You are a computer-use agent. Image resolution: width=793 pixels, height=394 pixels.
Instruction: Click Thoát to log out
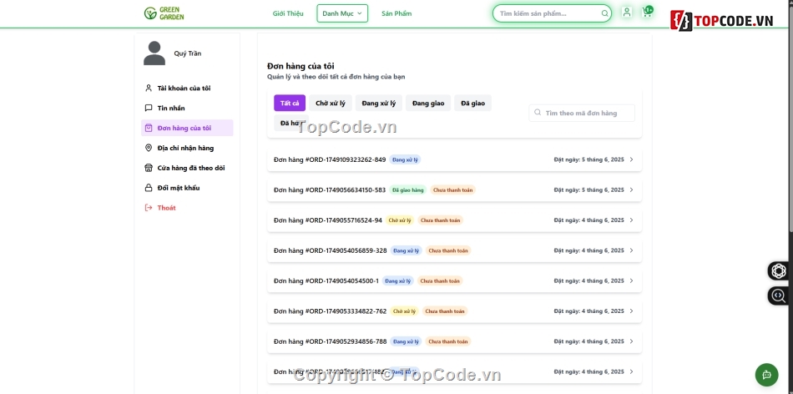187,207
